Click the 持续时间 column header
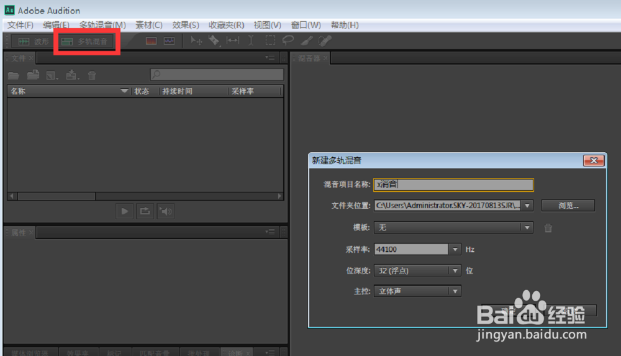Viewport: 621px width, 356px height. click(177, 91)
